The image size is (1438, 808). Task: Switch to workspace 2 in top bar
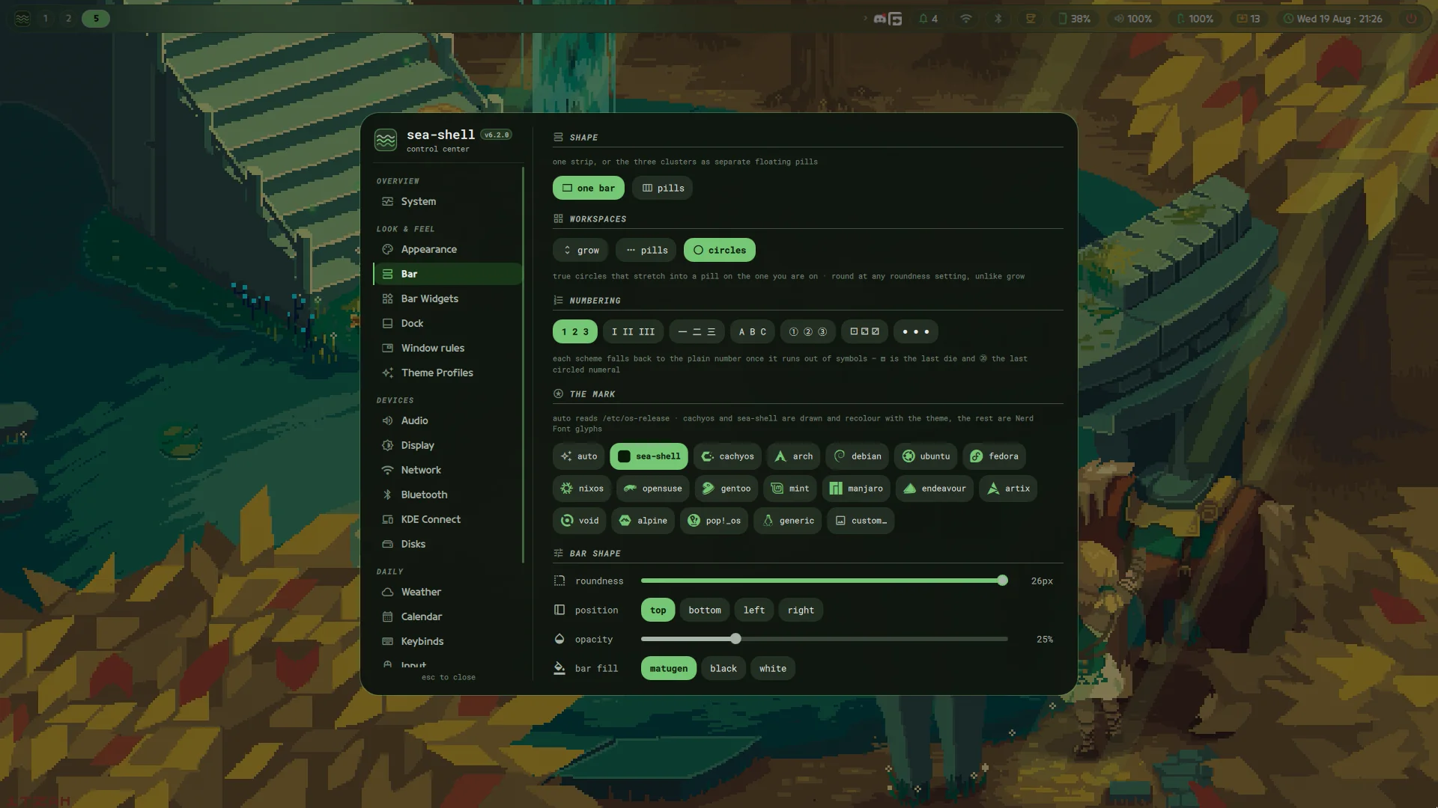click(68, 19)
